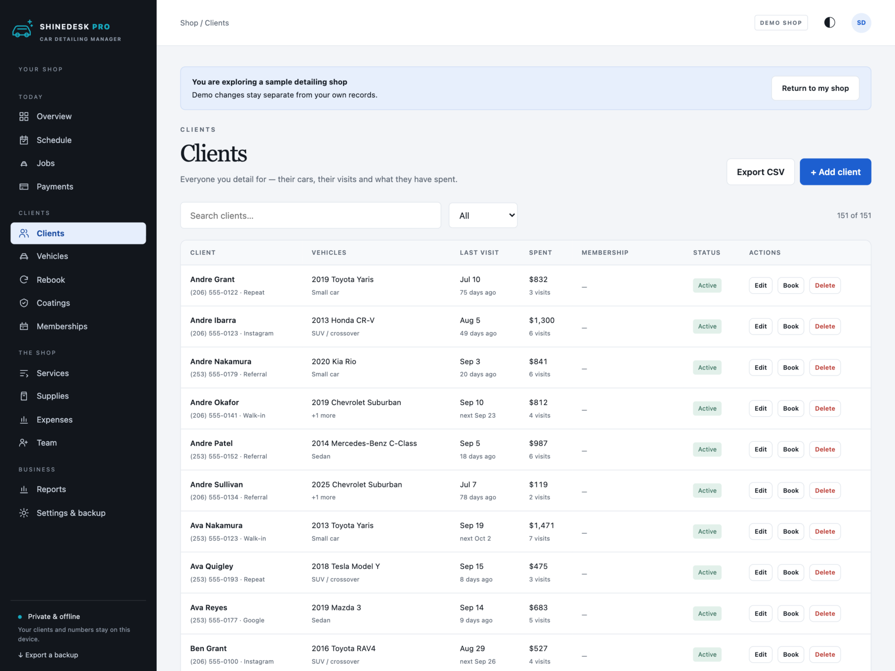The image size is (895, 671).
Task: Click the Spent column header
Action: click(540, 253)
